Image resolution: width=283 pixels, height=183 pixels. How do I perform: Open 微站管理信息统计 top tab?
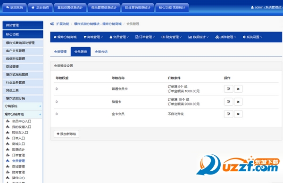coord(104,8)
